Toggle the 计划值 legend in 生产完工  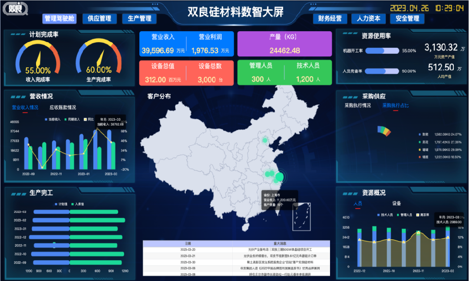(61, 204)
